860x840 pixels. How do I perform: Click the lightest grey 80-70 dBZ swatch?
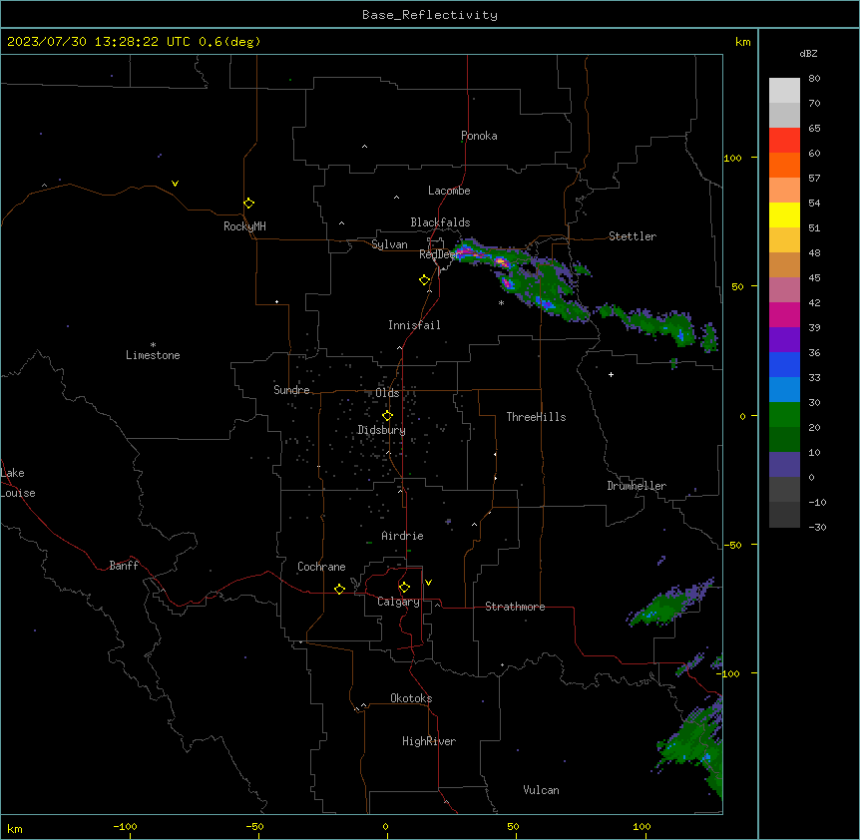pyautogui.click(x=784, y=91)
